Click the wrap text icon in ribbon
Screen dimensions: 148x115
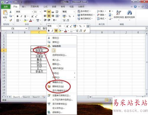(57, 12)
